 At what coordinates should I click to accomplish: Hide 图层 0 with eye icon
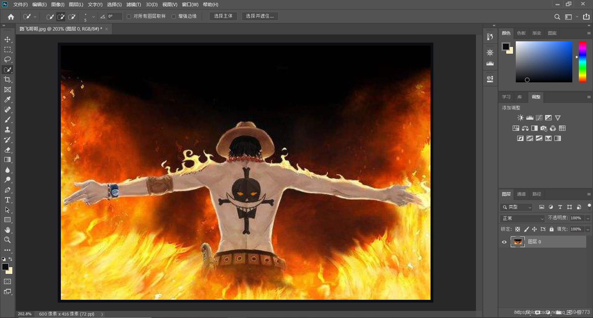click(x=504, y=242)
